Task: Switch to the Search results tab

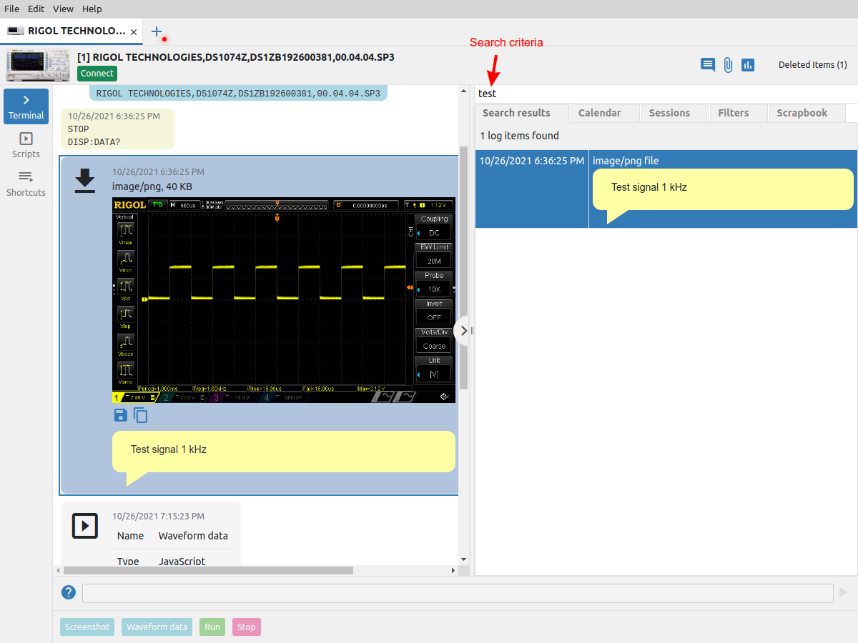Action: point(521,113)
